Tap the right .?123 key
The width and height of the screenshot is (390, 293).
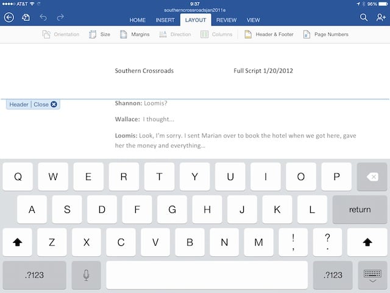pyautogui.click(x=333, y=275)
